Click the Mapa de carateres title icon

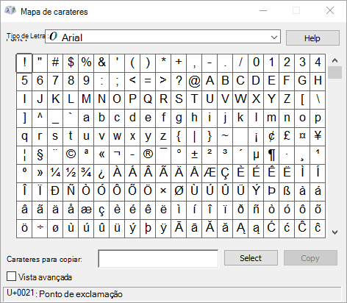click(x=10, y=11)
